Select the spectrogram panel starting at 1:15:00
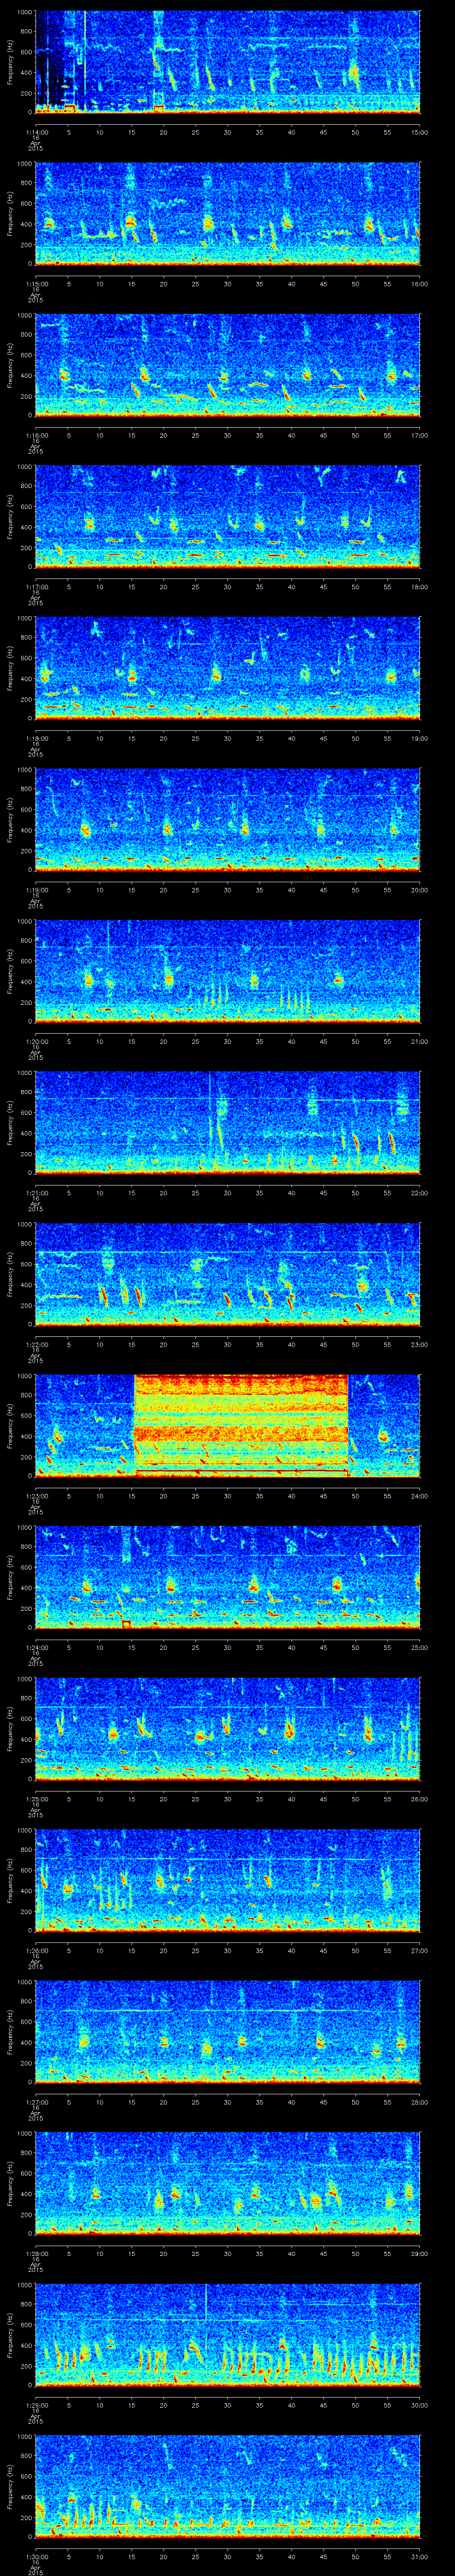This screenshot has width=455, height=2576. tap(228, 213)
